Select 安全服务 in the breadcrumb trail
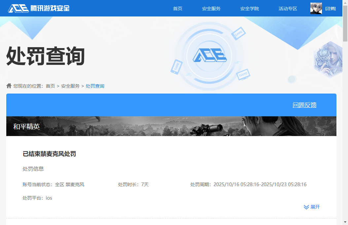 click(70, 86)
